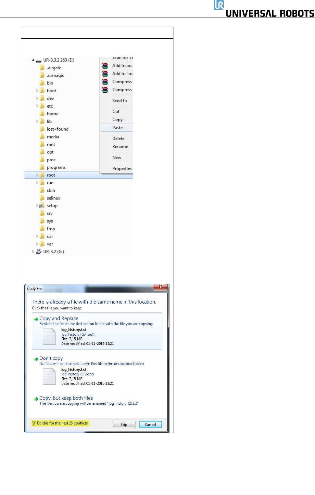Select the 'Don't copy' option
Viewport: 315px width, 495px height.
[97, 371]
